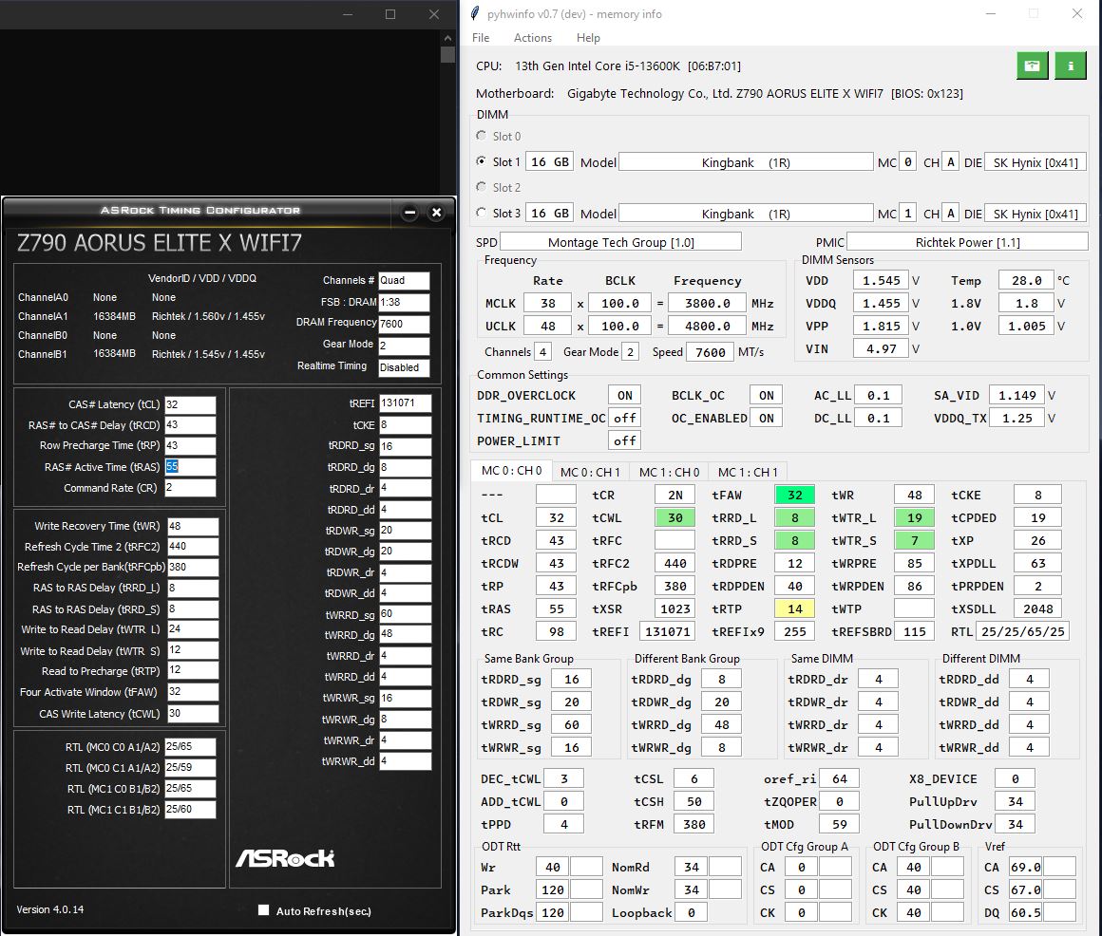Click the yellow tRTP value 14 in pyhwinfo
The image size is (1102, 936).
click(794, 608)
